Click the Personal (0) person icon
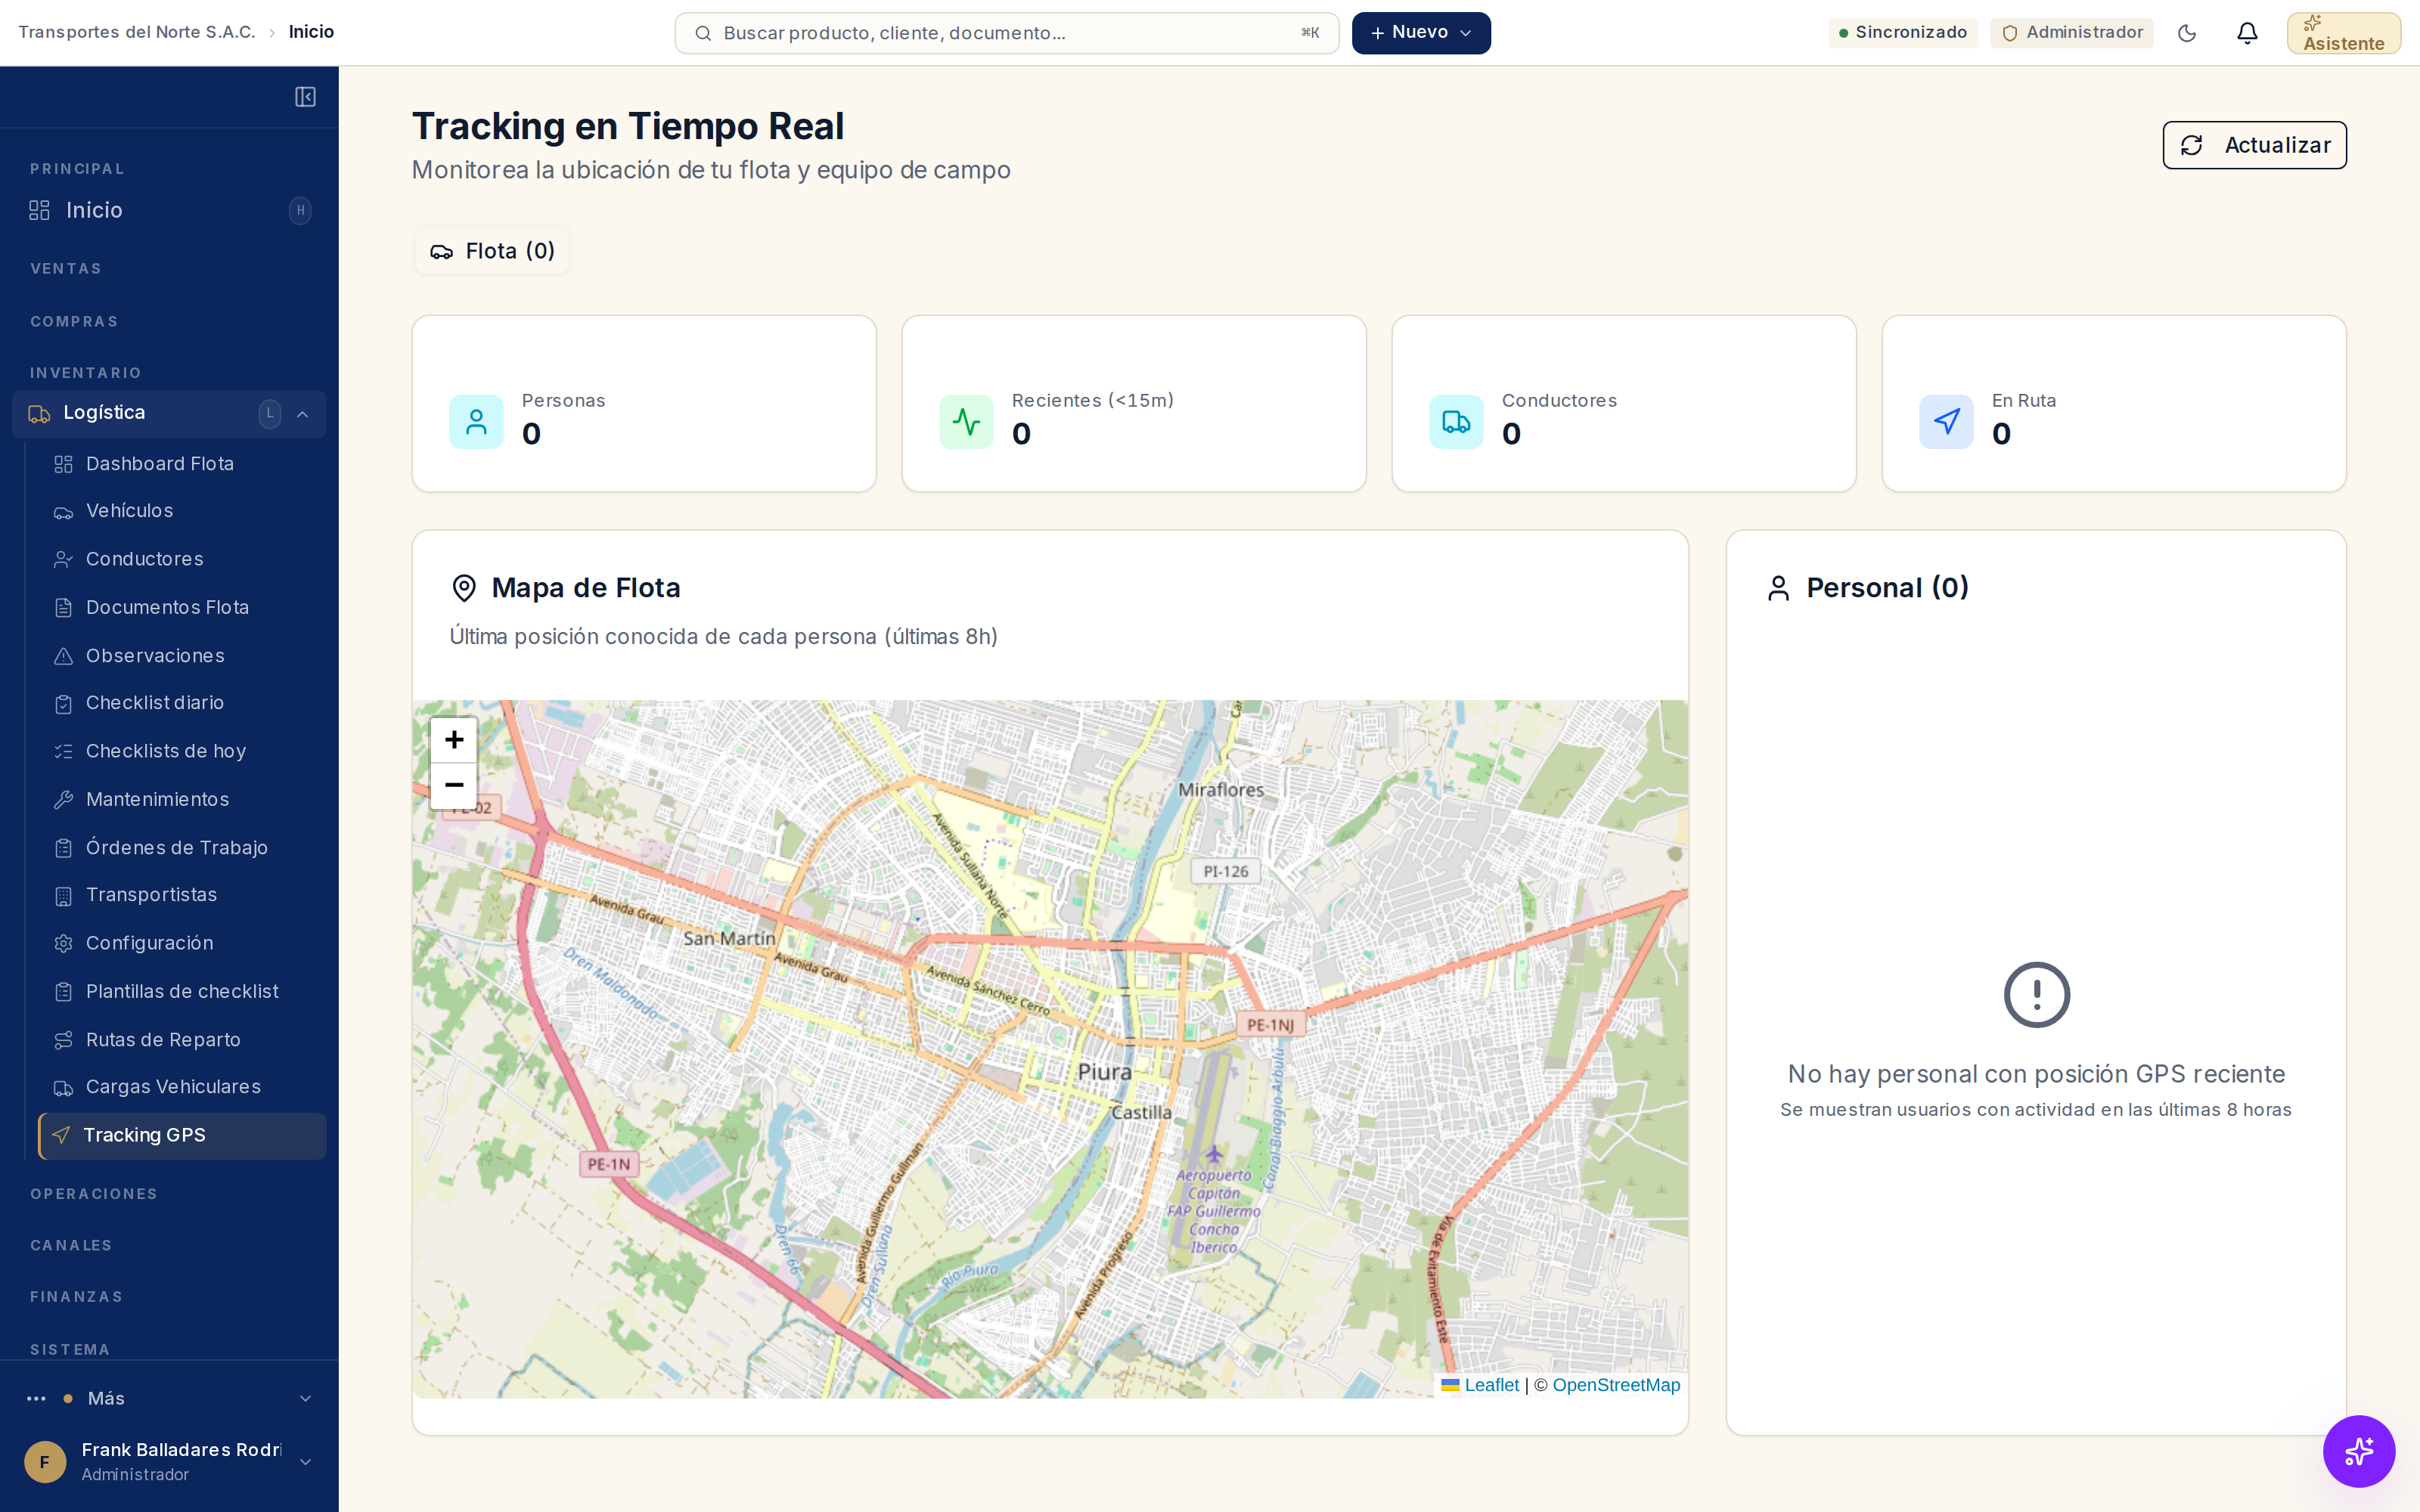Image resolution: width=2420 pixels, height=1512 pixels. pyautogui.click(x=1778, y=588)
